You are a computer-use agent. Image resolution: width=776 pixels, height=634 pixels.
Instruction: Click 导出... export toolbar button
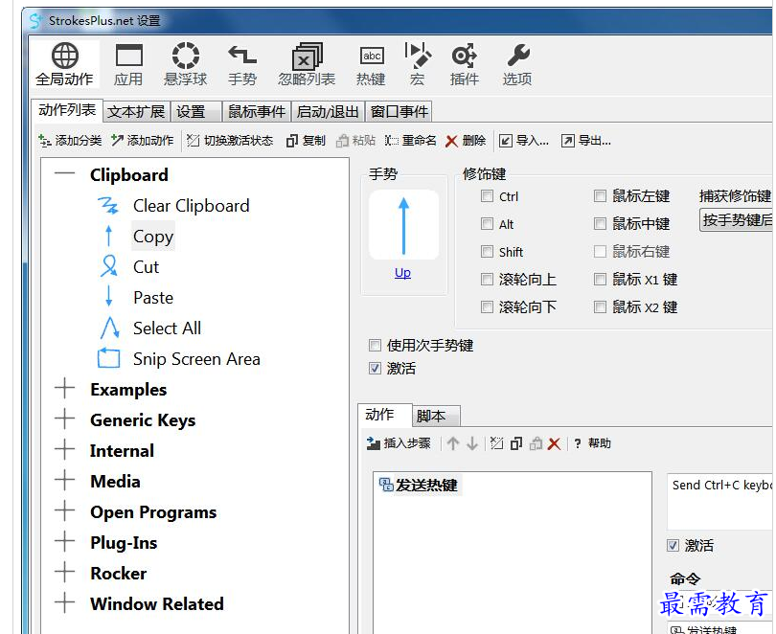pos(586,141)
